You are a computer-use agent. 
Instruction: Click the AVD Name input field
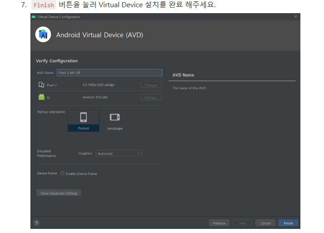109,73
